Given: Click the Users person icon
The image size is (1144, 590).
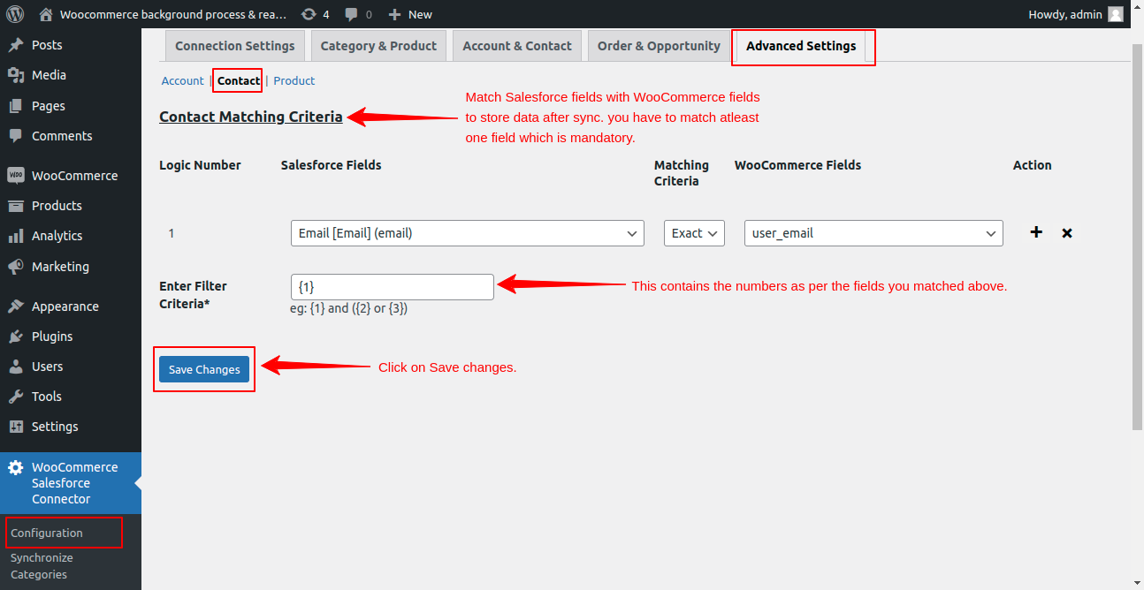Looking at the screenshot, I should point(15,367).
